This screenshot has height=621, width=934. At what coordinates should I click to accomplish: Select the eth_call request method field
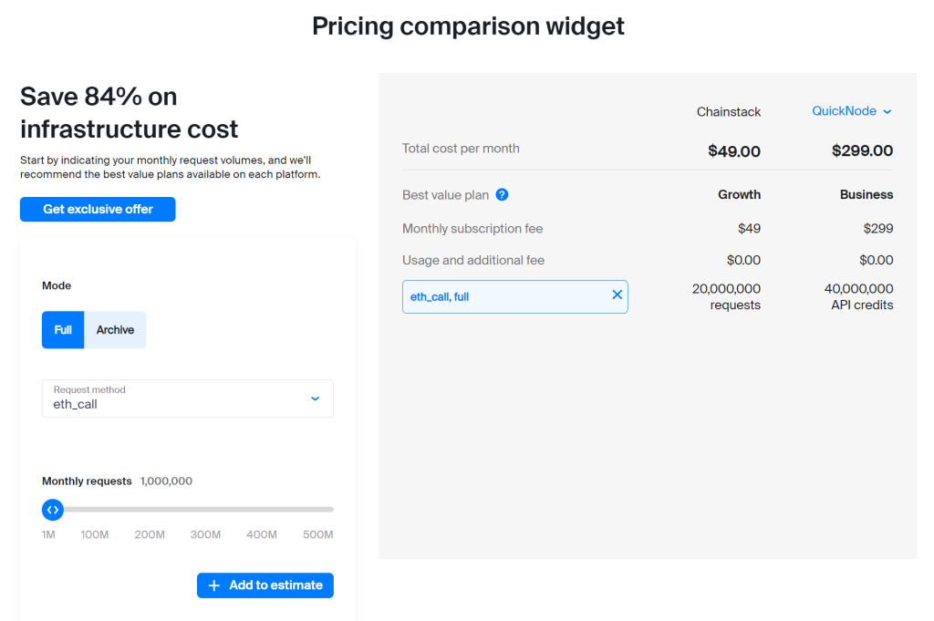point(188,398)
